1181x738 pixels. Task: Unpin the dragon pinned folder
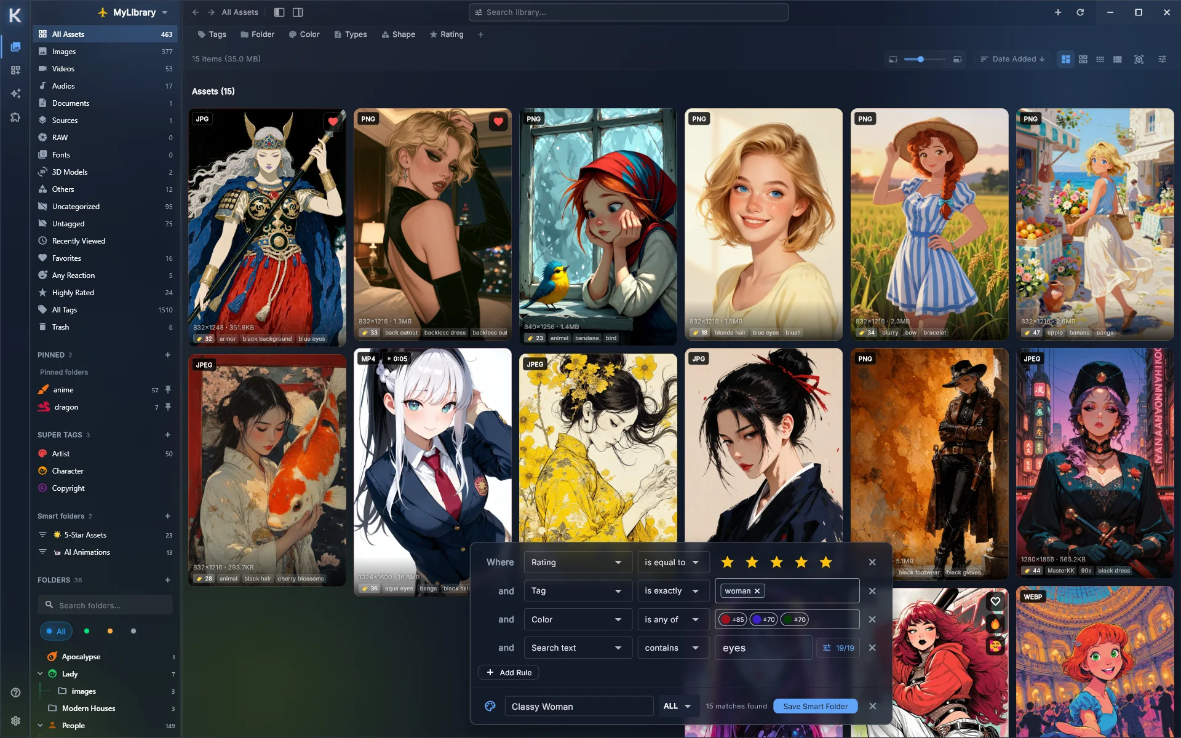point(168,407)
